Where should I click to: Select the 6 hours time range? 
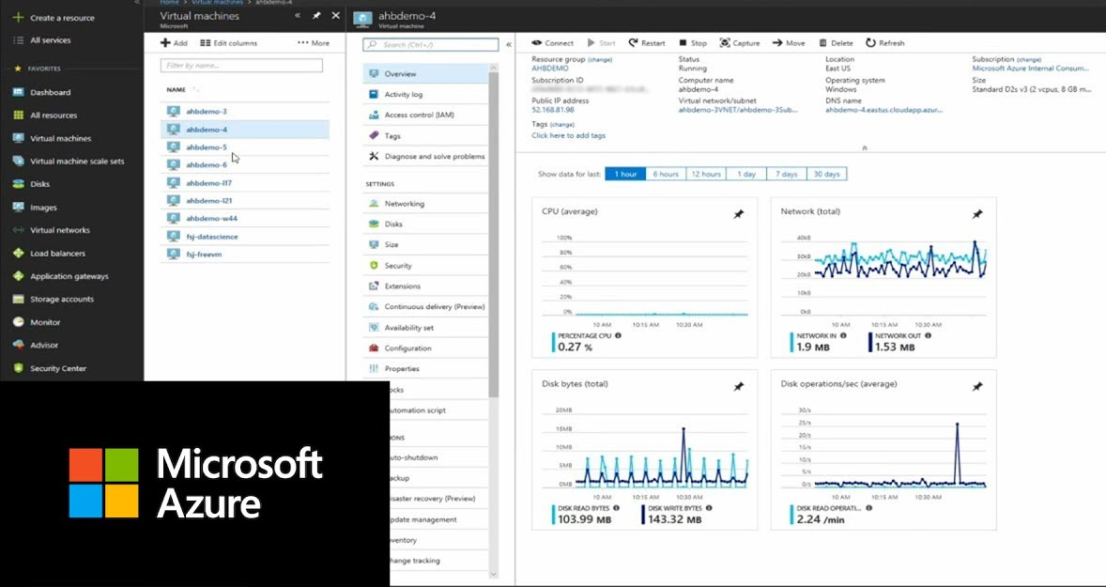665,174
